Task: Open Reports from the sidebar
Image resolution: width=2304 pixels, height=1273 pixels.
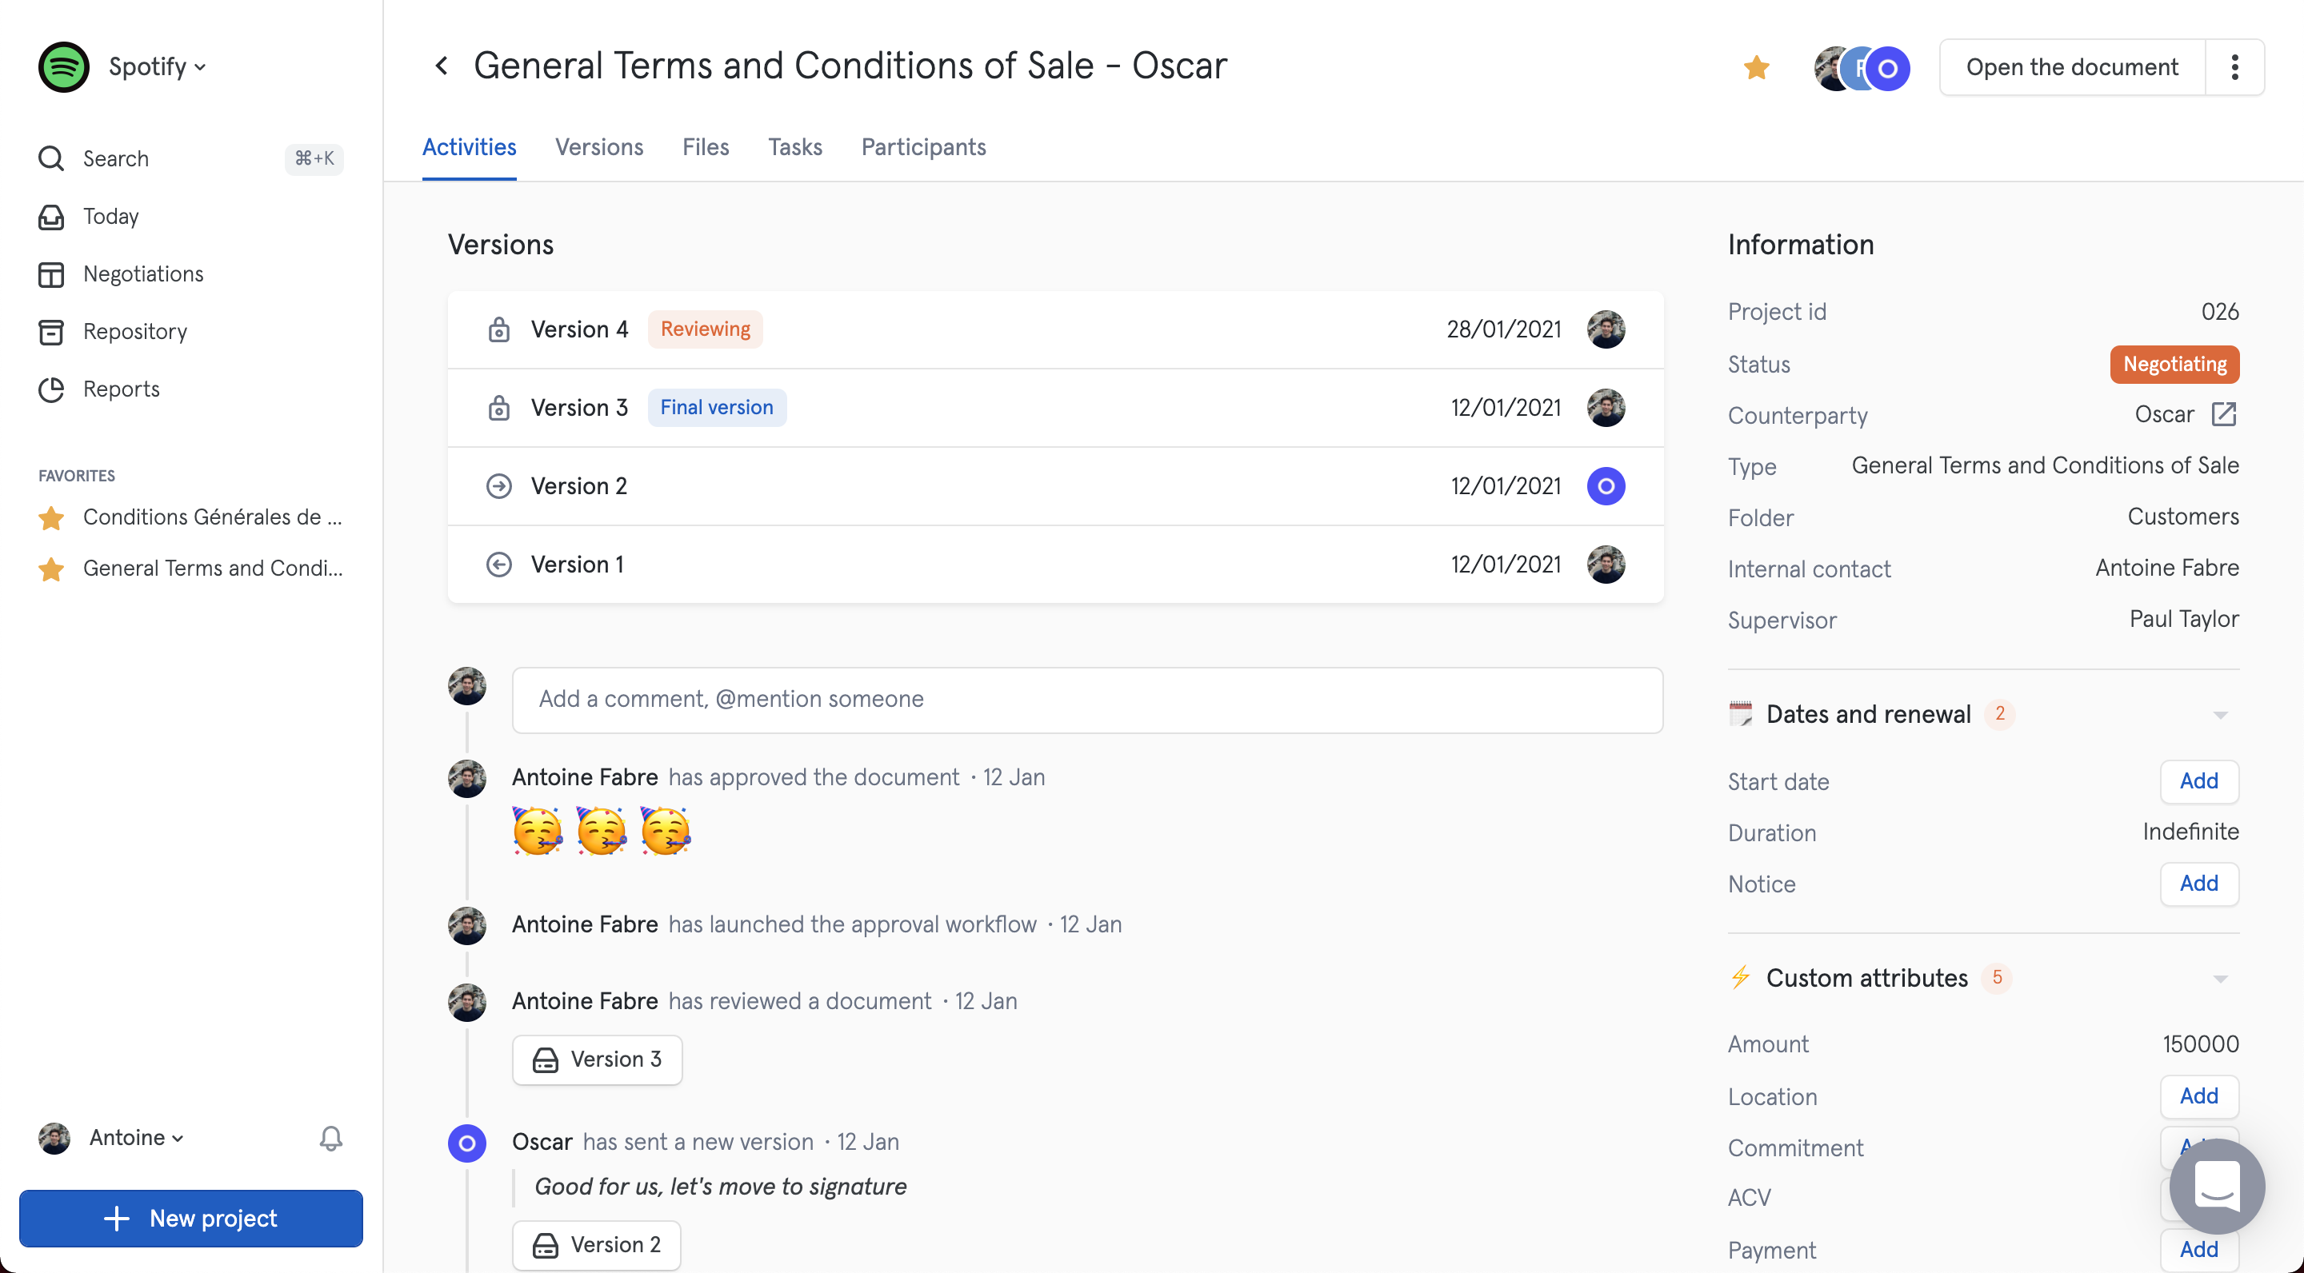Action: [x=121, y=389]
